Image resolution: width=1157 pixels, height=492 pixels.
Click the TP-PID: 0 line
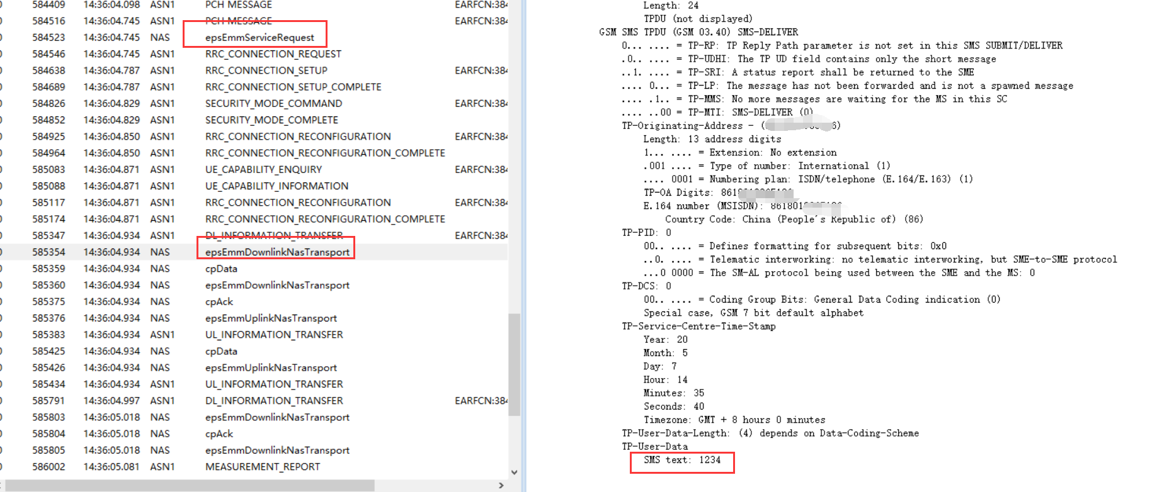(x=646, y=232)
